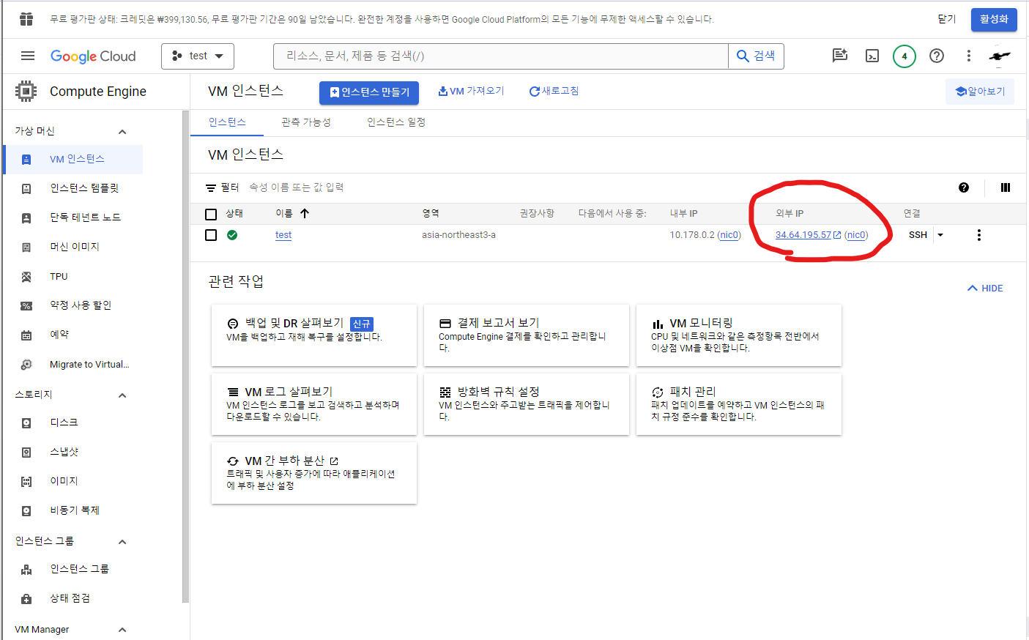Open SSH connection options dropdown arrow
Viewport: 1029px width, 640px height.
940,235
